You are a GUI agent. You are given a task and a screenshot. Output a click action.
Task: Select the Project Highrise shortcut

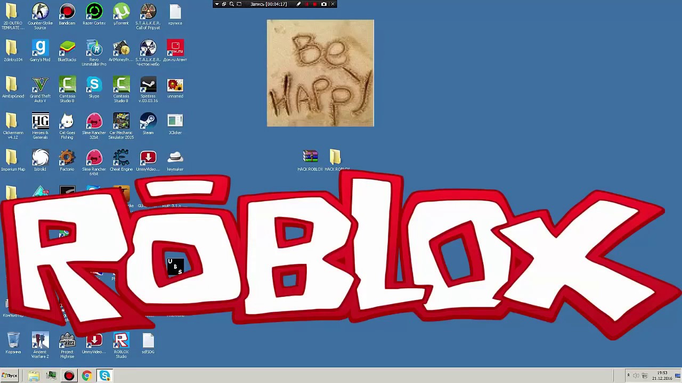coord(67,345)
